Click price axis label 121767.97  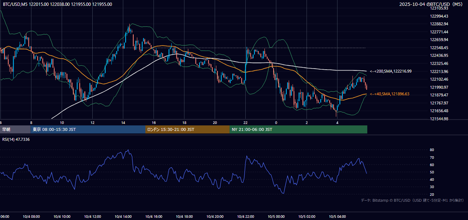click(x=439, y=103)
